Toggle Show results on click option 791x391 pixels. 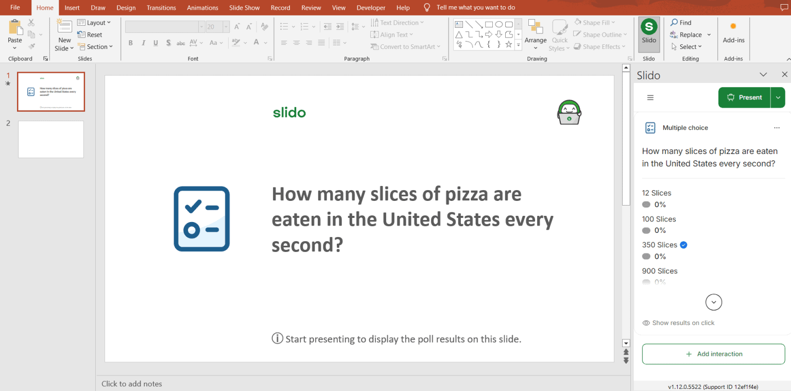[x=679, y=322]
